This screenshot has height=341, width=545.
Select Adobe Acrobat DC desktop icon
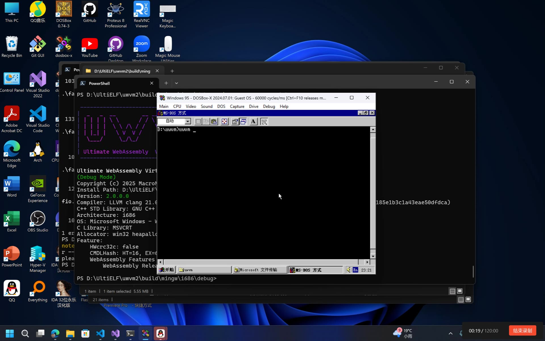point(12,119)
